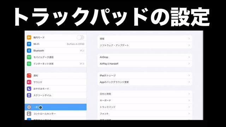Tap the Wi-Fi icon in sidebar
The width and height of the screenshot is (226, 127).
click(29, 44)
